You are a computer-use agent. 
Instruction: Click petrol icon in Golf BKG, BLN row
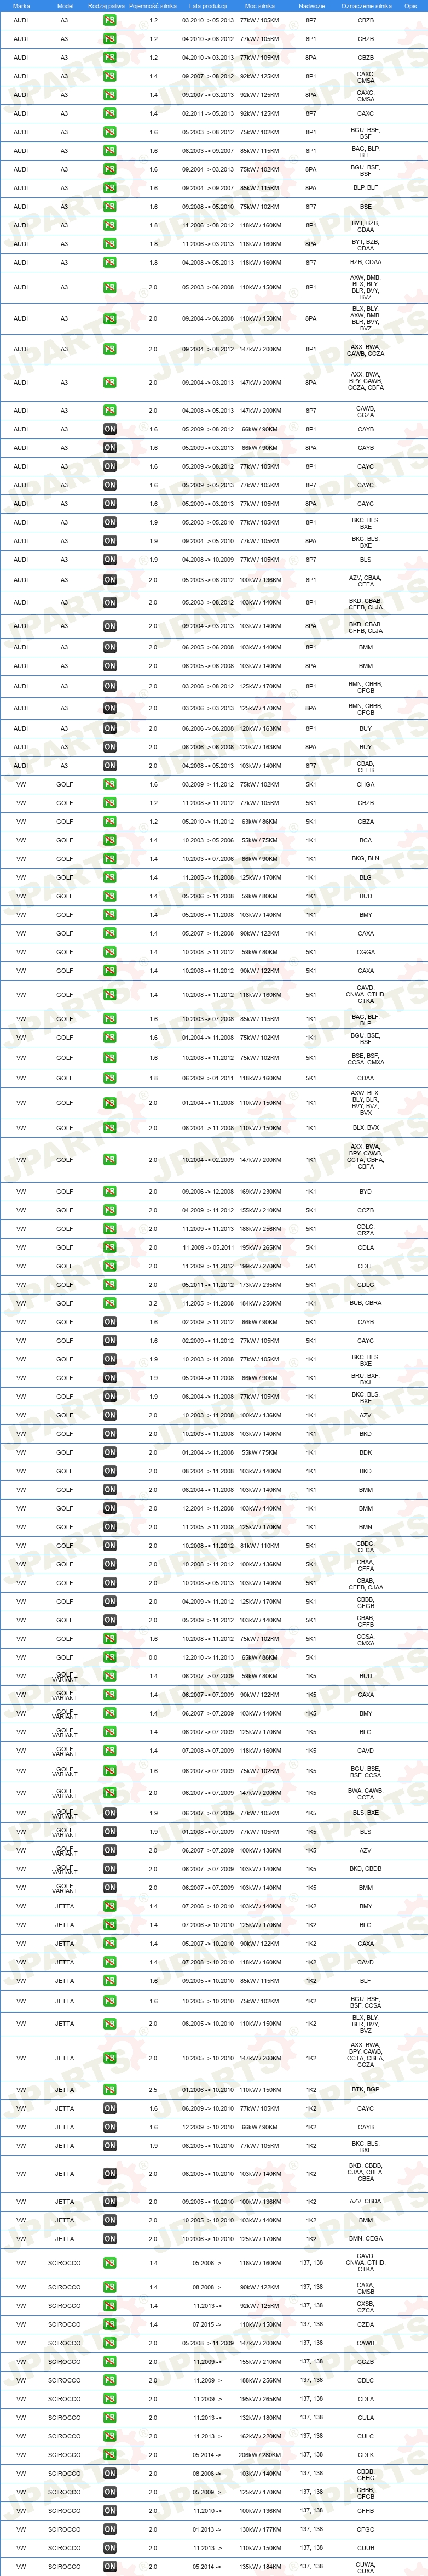click(x=110, y=858)
